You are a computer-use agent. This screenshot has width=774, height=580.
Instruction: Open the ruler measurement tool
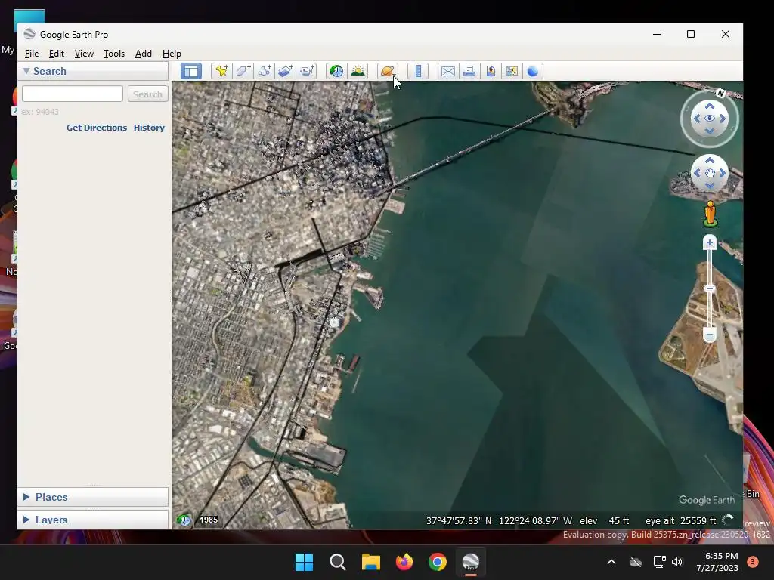(418, 71)
